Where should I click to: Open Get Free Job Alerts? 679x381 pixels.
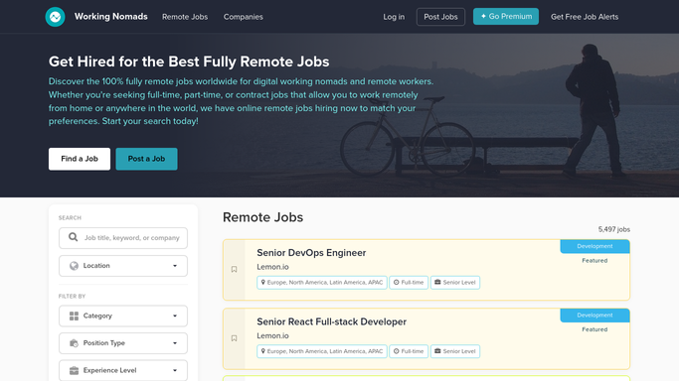pyautogui.click(x=585, y=17)
